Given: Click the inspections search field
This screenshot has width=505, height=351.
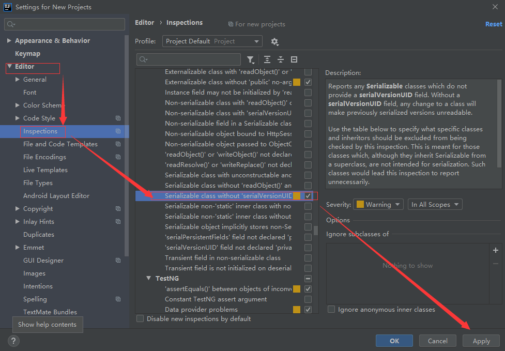Looking at the screenshot, I should [189, 59].
